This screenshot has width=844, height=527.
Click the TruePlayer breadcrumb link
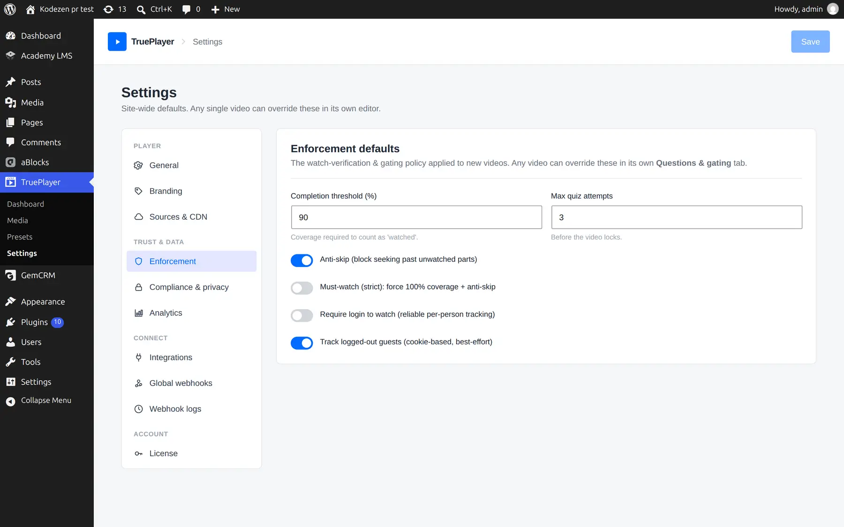coord(152,42)
